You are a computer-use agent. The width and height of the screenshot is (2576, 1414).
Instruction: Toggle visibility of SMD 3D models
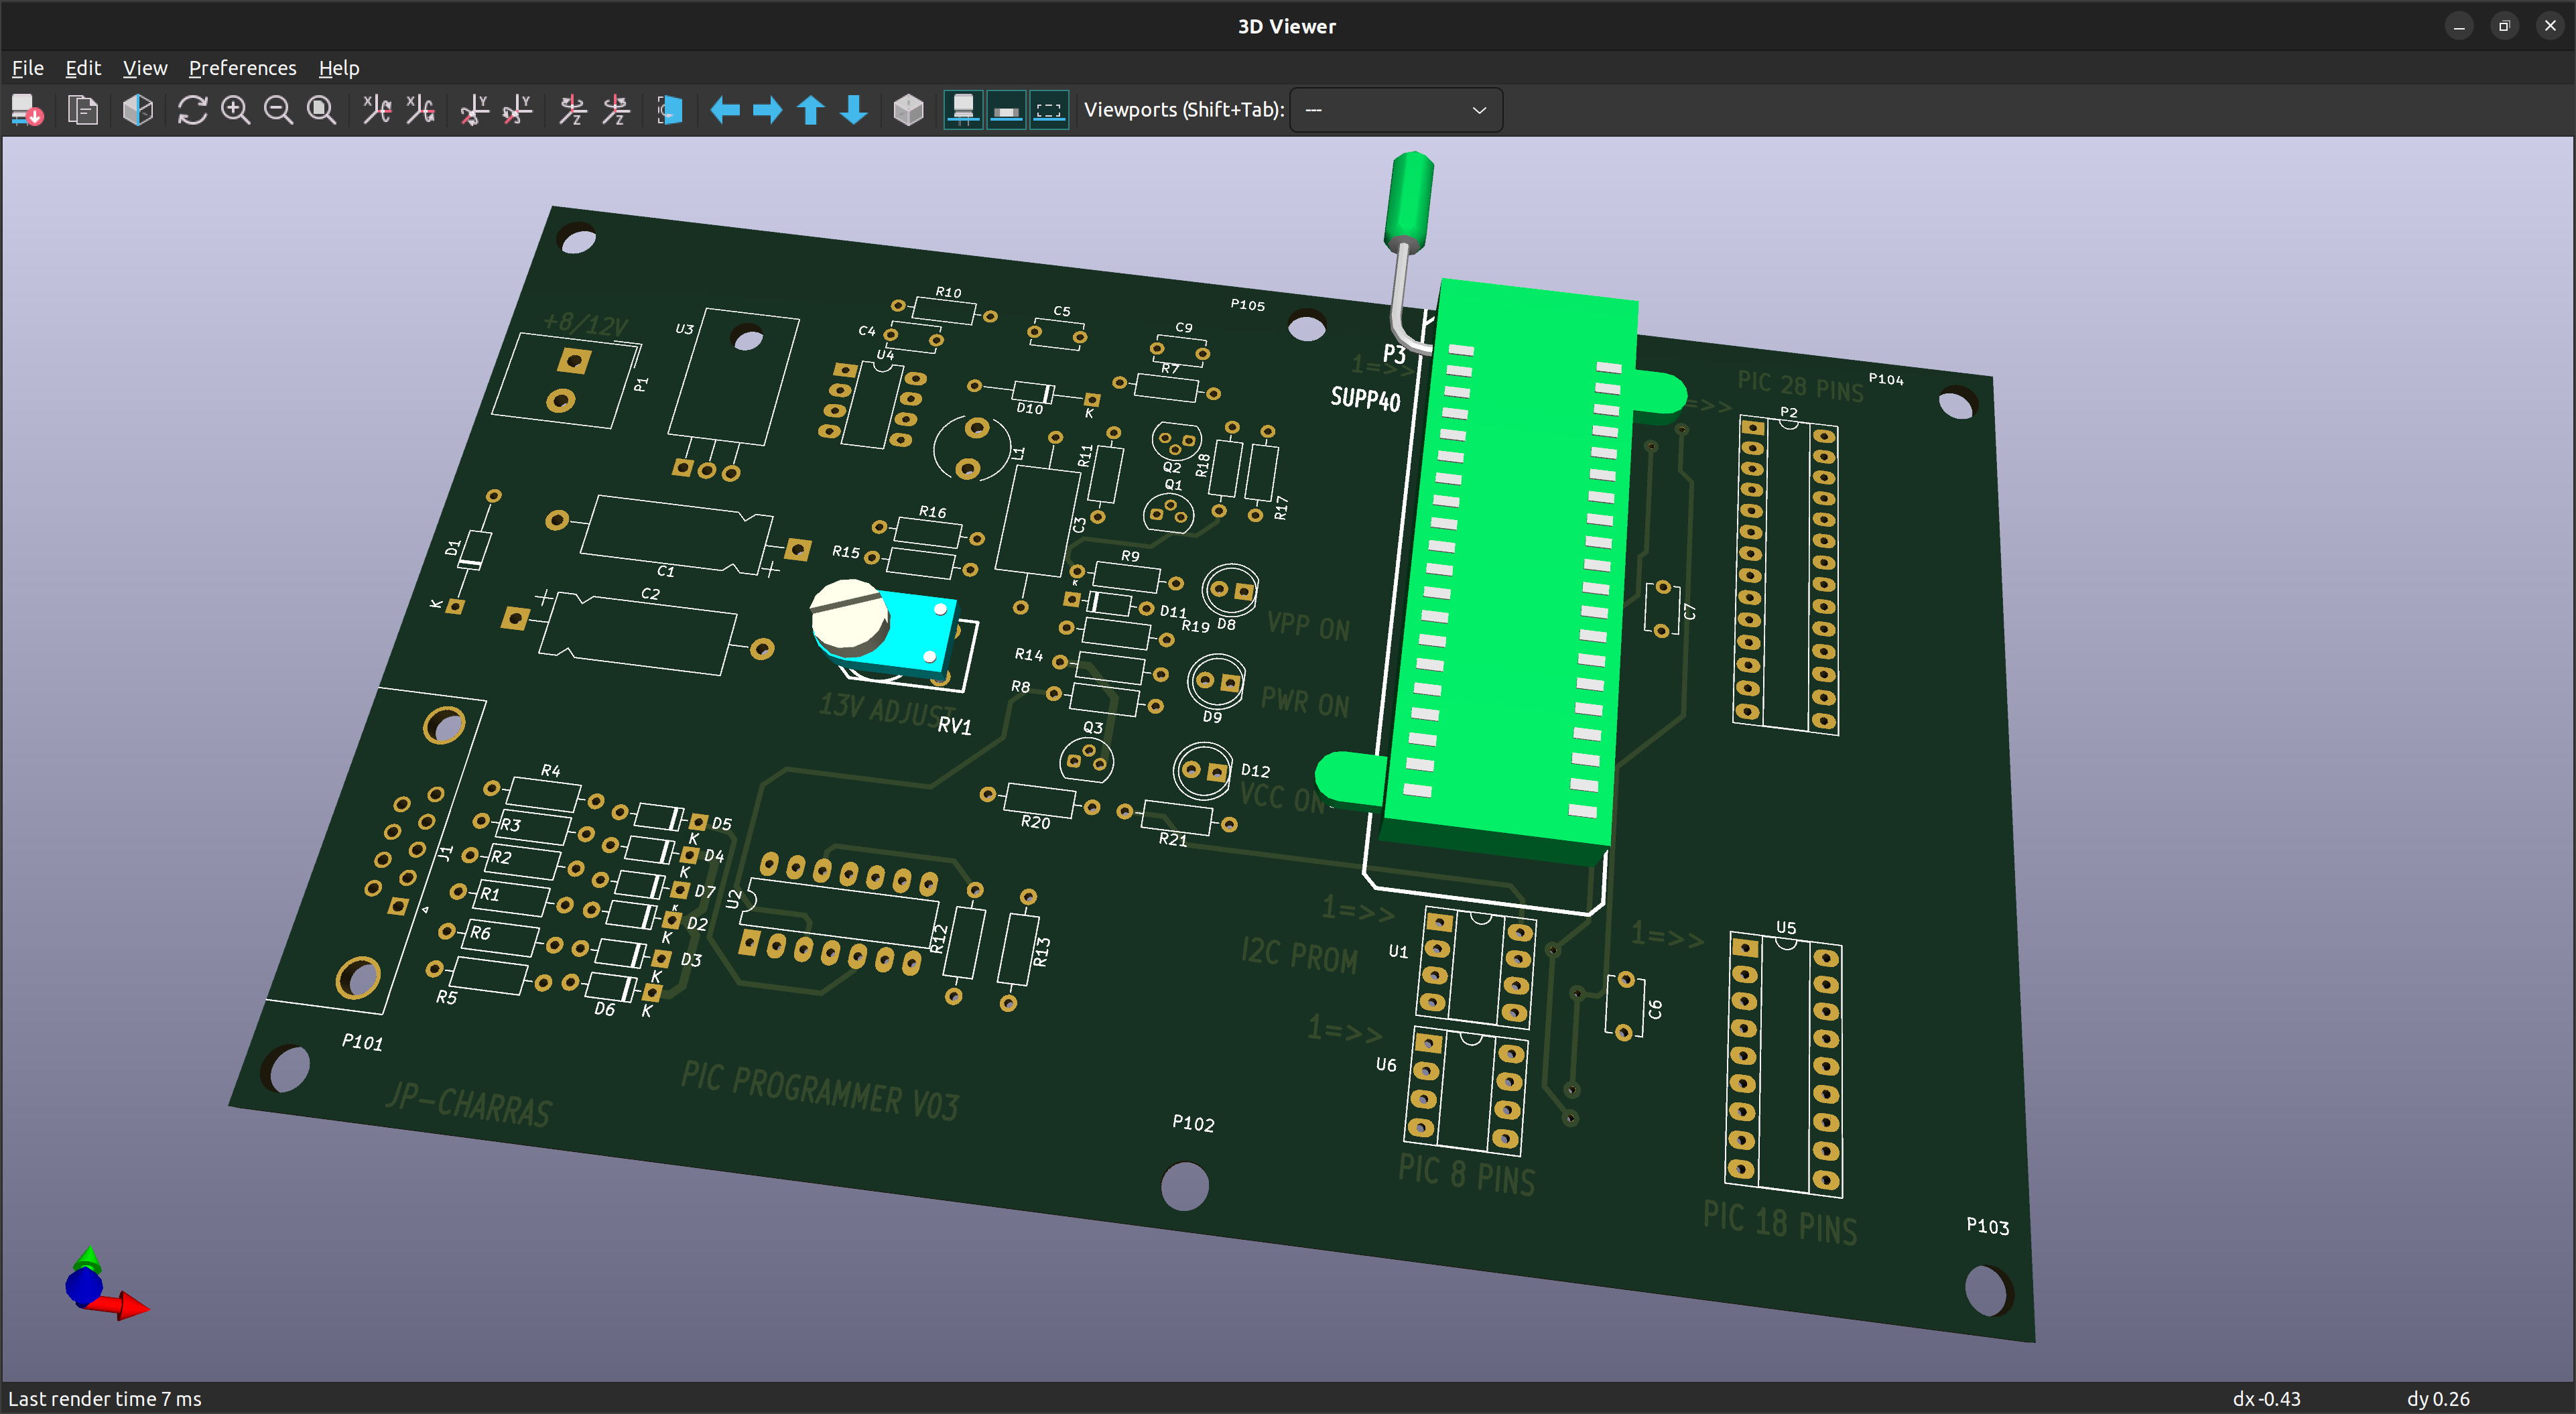click(x=1006, y=110)
